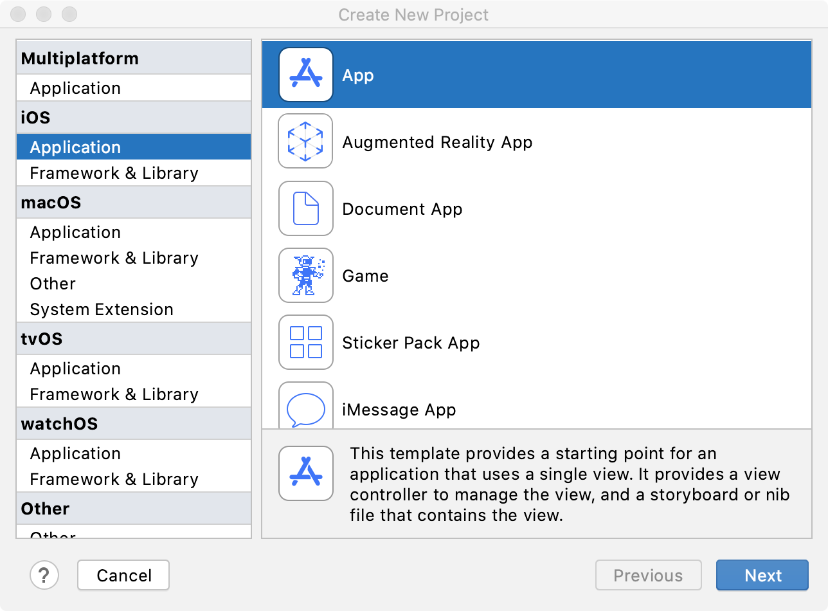Select Application under iOS
This screenshot has width=828, height=611.
(134, 147)
